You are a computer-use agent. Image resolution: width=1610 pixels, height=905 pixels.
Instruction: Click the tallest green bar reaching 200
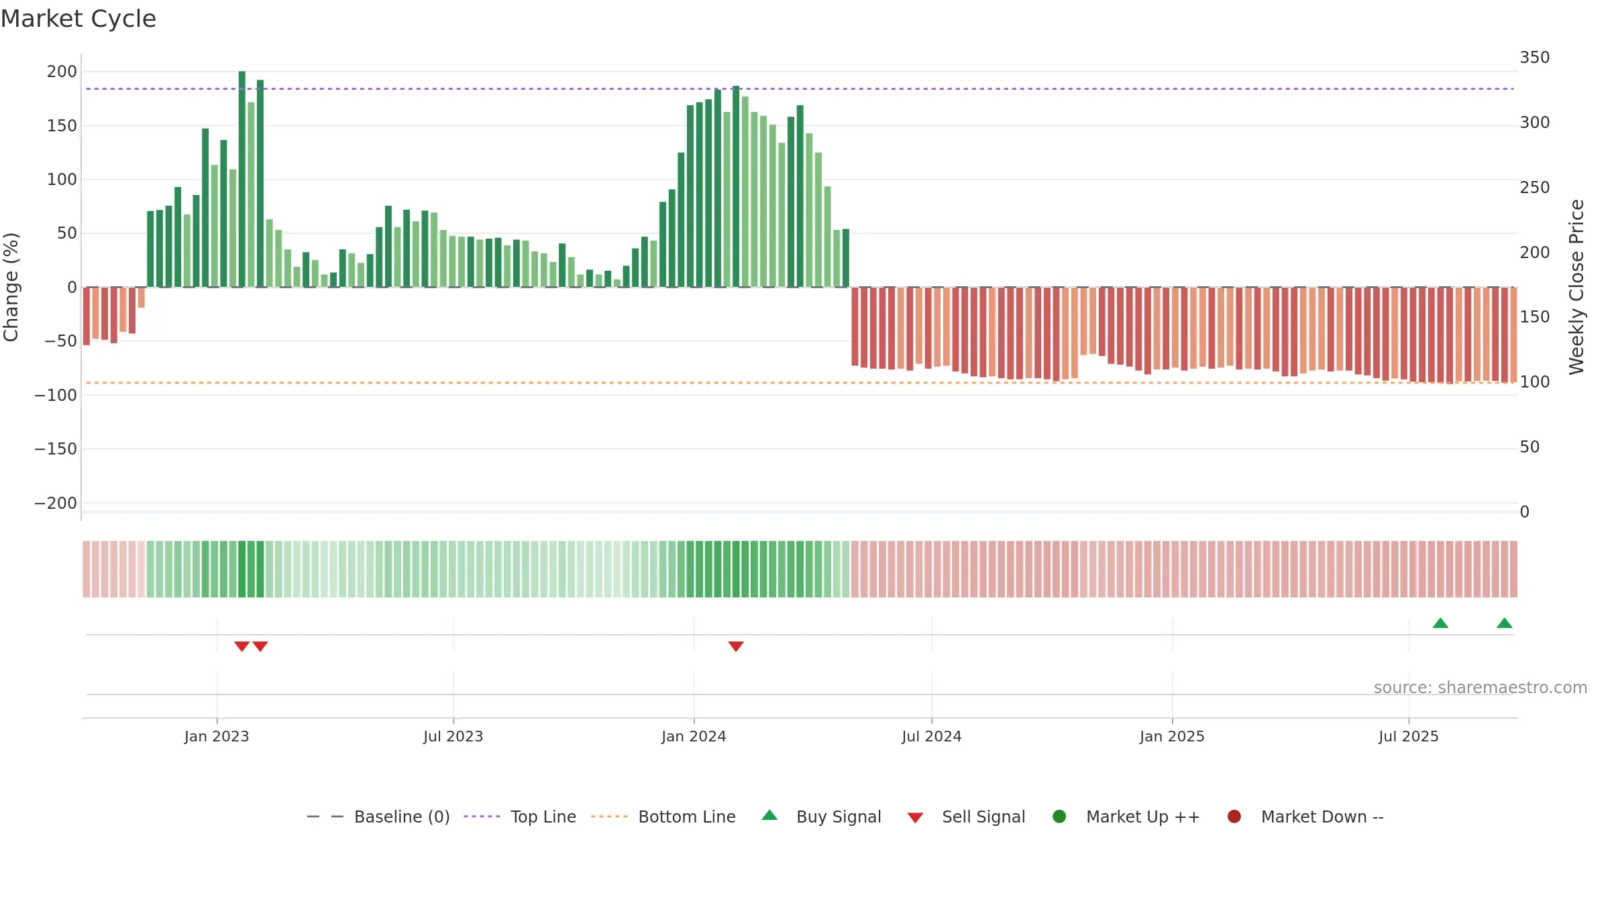[x=242, y=179]
